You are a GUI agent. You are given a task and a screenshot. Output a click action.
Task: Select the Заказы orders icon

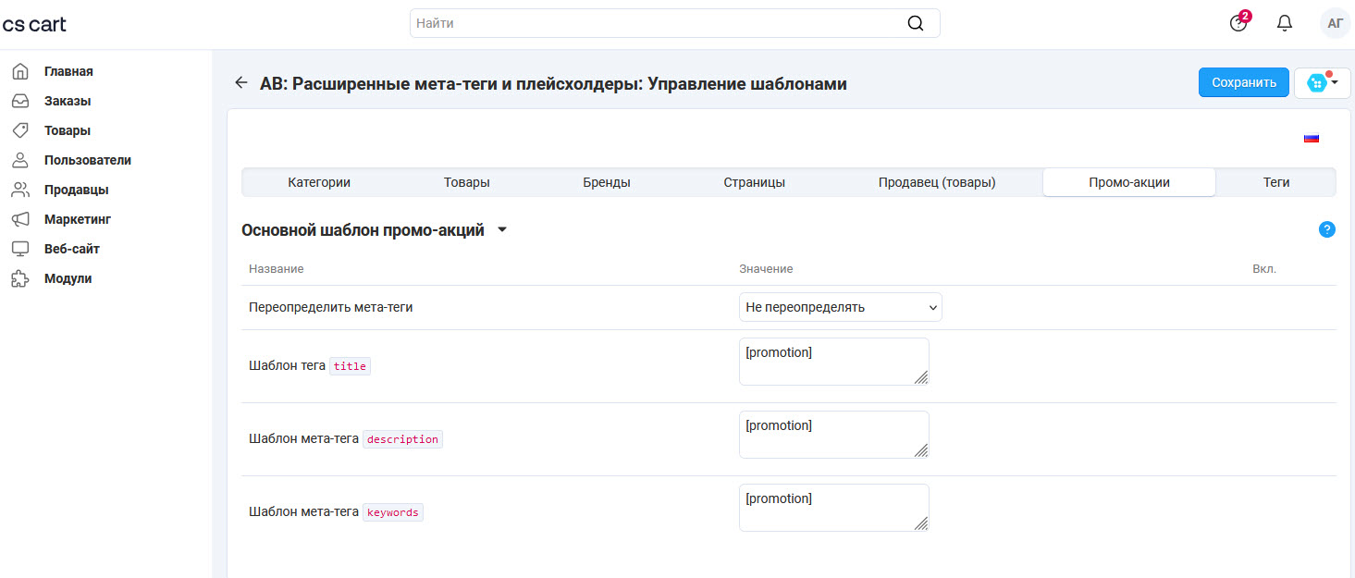(20, 100)
